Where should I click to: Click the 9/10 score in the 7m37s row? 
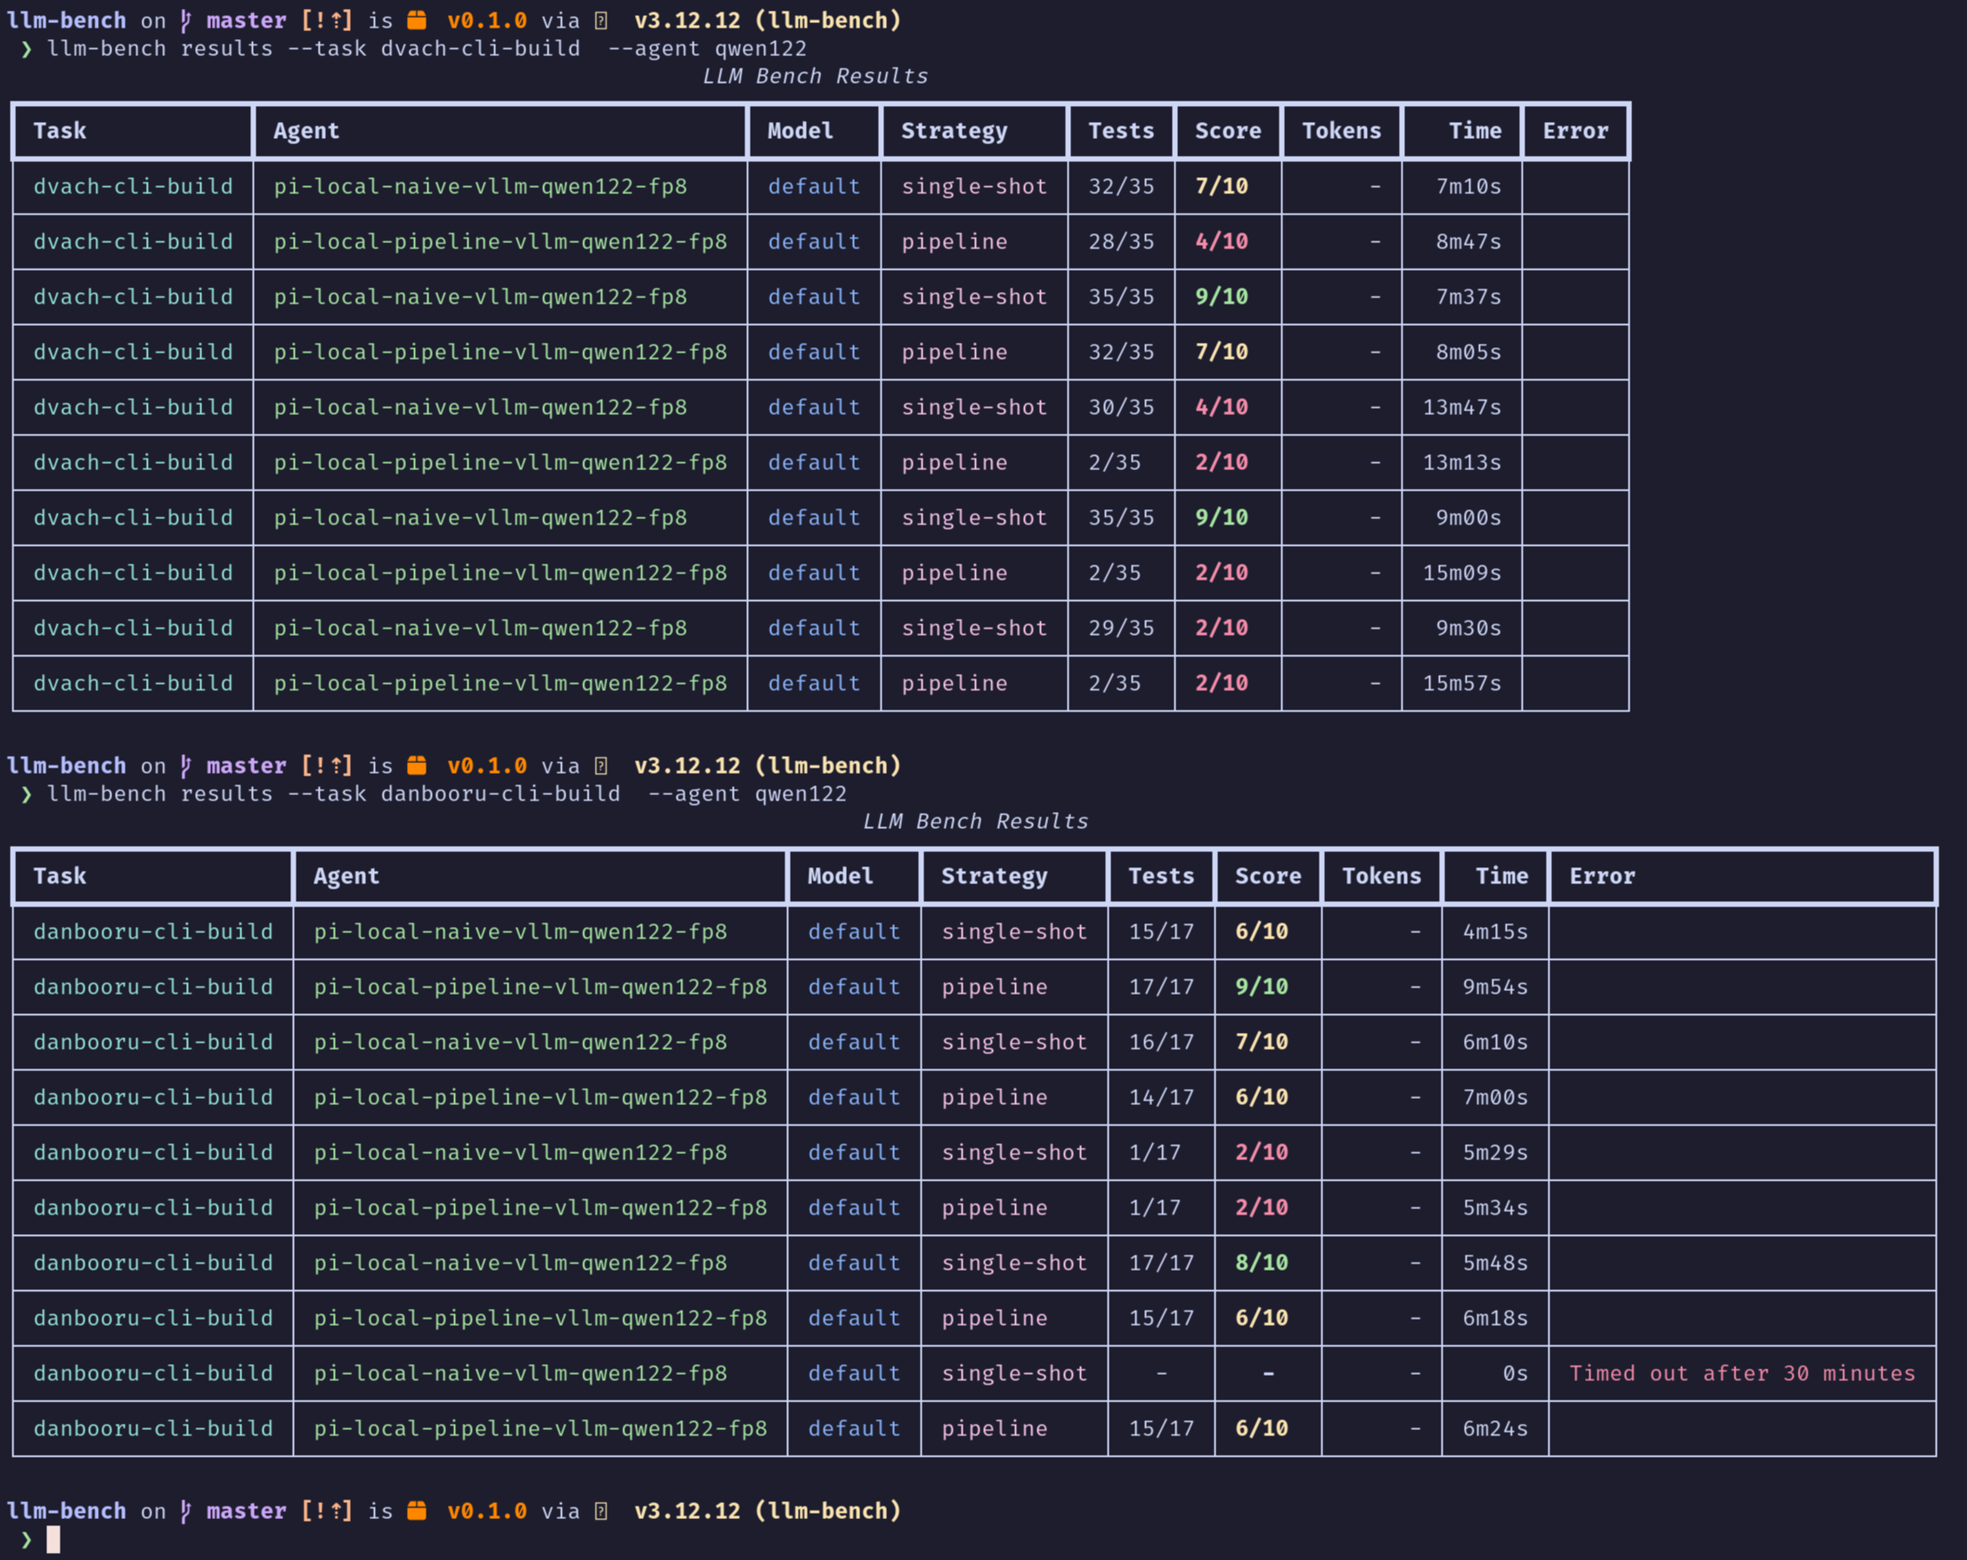(1223, 297)
